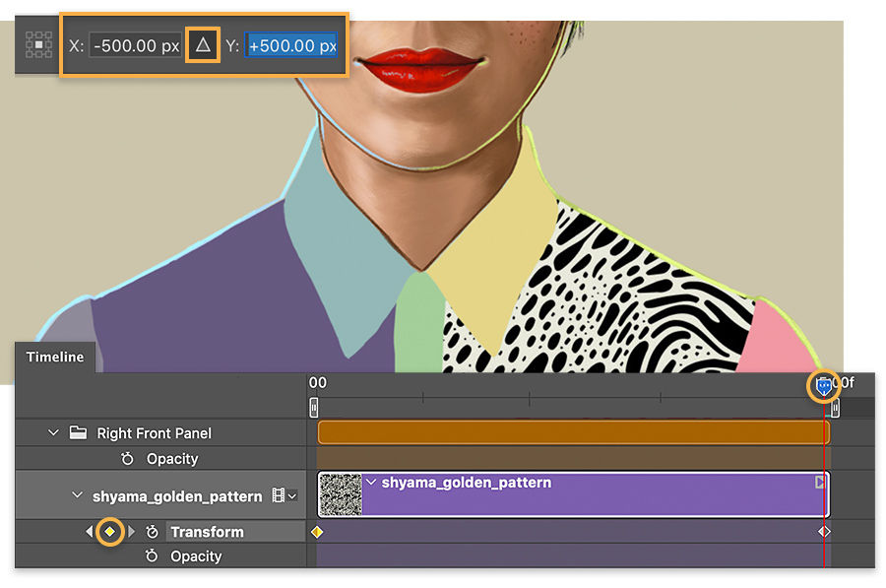
Task: Collapse the Right Front Panel group
Action: 52,433
